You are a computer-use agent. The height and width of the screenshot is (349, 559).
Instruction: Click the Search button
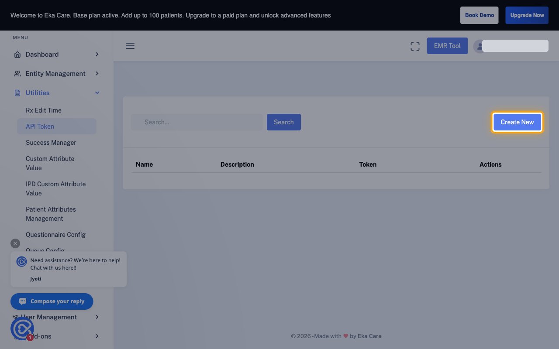pyautogui.click(x=284, y=122)
